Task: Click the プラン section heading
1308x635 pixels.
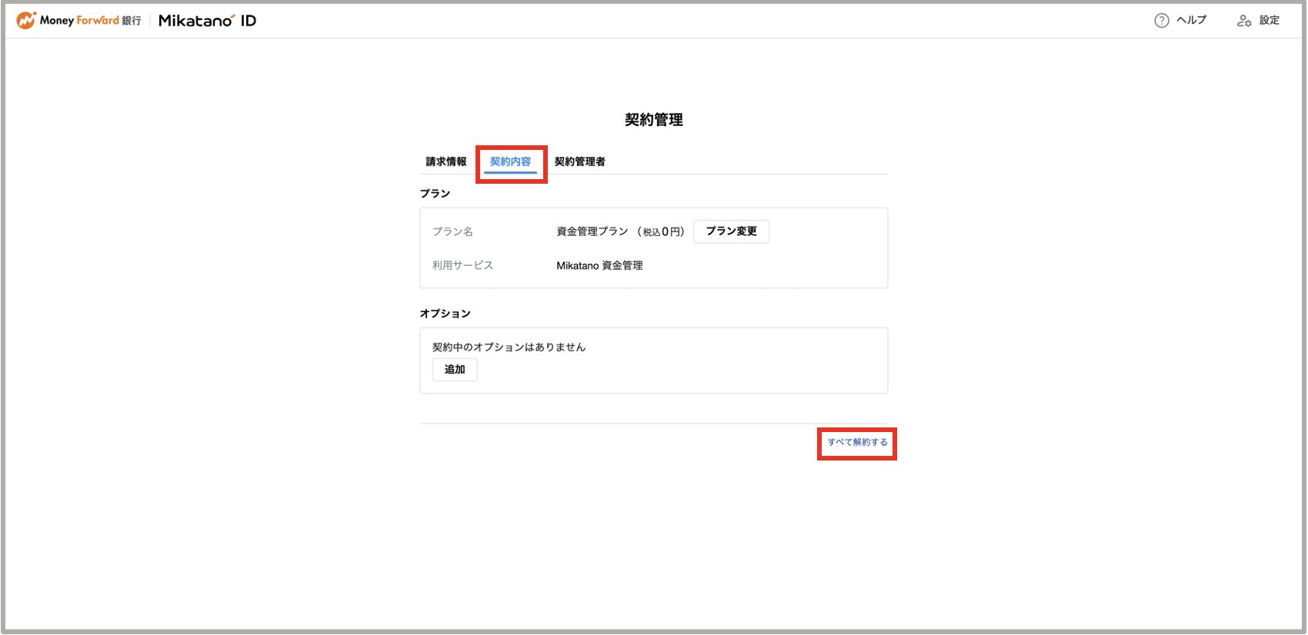Action: (435, 194)
